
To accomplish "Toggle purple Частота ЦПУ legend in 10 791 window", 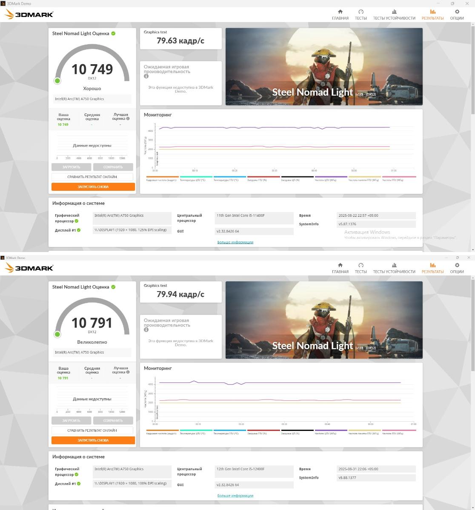I will tap(331, 432).
